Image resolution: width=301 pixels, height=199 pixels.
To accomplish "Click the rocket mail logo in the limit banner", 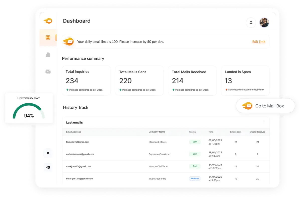I will [x=68, y=41].
